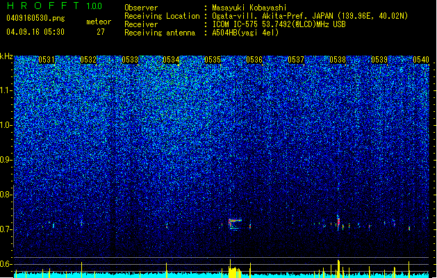Click the 0535 time marker
The height and width of the screenshot is (278, 437).
point(213,60)
